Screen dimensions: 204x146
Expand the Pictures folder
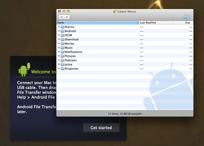[x=59, y=56]
